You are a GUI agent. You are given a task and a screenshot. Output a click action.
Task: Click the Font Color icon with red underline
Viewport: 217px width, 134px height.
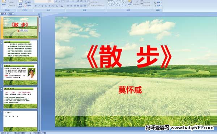pos(62,6)
